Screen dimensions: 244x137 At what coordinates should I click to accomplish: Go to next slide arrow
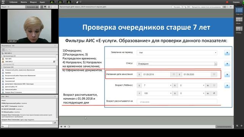pos(65,127)
